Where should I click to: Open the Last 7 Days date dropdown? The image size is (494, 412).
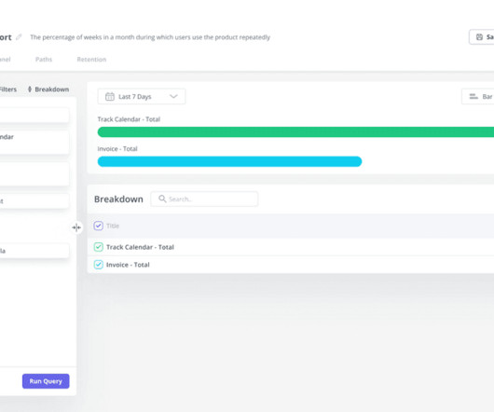tap(142, 96)
